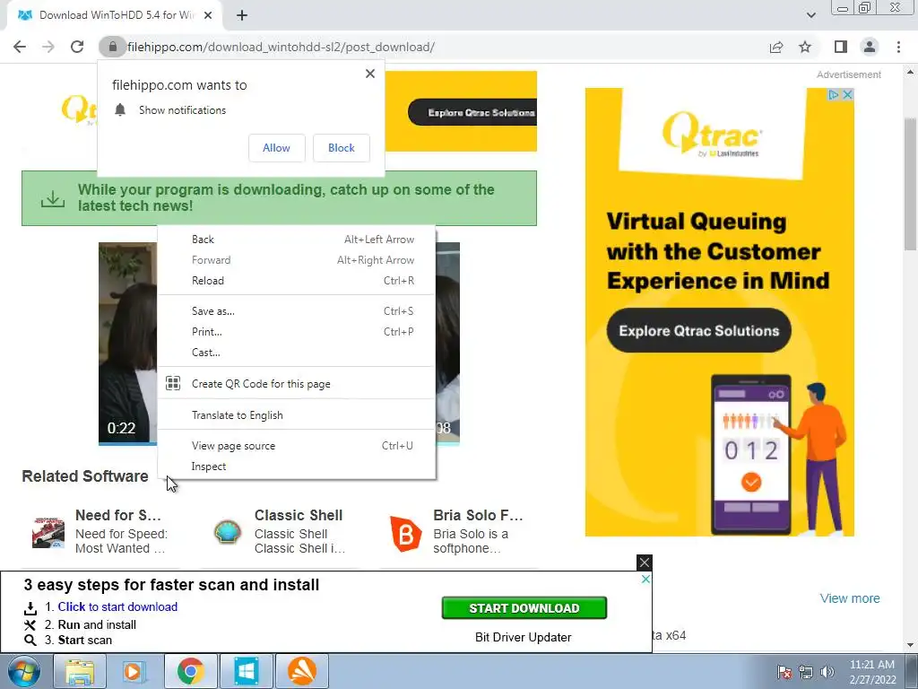Image resolution: width=918 pixels, height=689 pixels.
Task: Click Explore Qtrac Solutions in top banner
Action: pyautogui.click(x=473, y=112)
